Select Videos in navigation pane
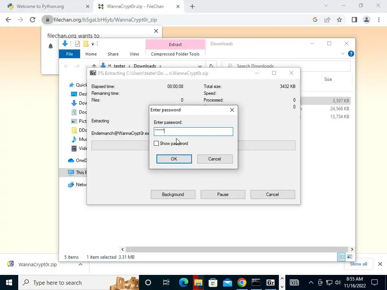Viewport: 387px width, 290px height. 79,148
